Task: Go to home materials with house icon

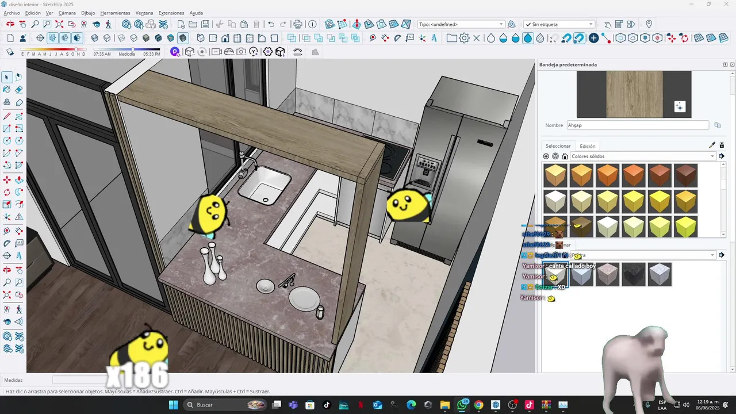Action: (565, 156)
